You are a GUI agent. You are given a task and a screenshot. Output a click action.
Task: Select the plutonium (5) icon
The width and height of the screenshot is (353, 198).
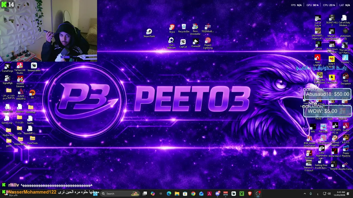click(345, 34)
